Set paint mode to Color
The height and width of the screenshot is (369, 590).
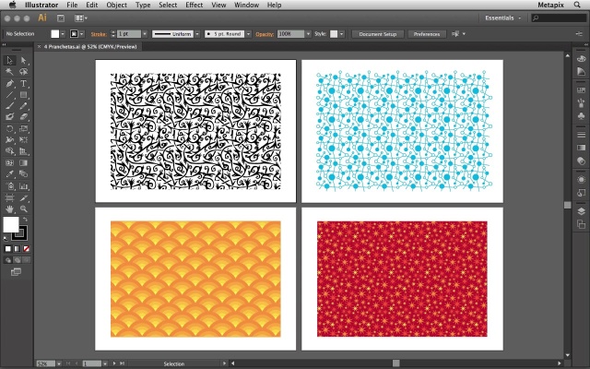point(8,249)
